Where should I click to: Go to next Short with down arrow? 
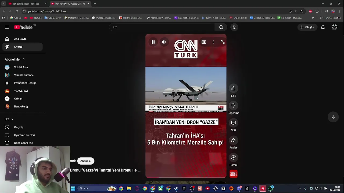click(333, 117)
